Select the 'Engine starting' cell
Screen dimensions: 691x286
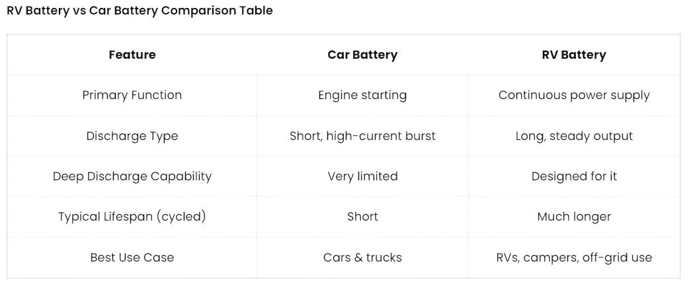pos(362,95)
